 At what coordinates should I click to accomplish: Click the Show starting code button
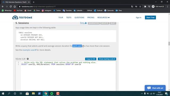coord(107,59)
